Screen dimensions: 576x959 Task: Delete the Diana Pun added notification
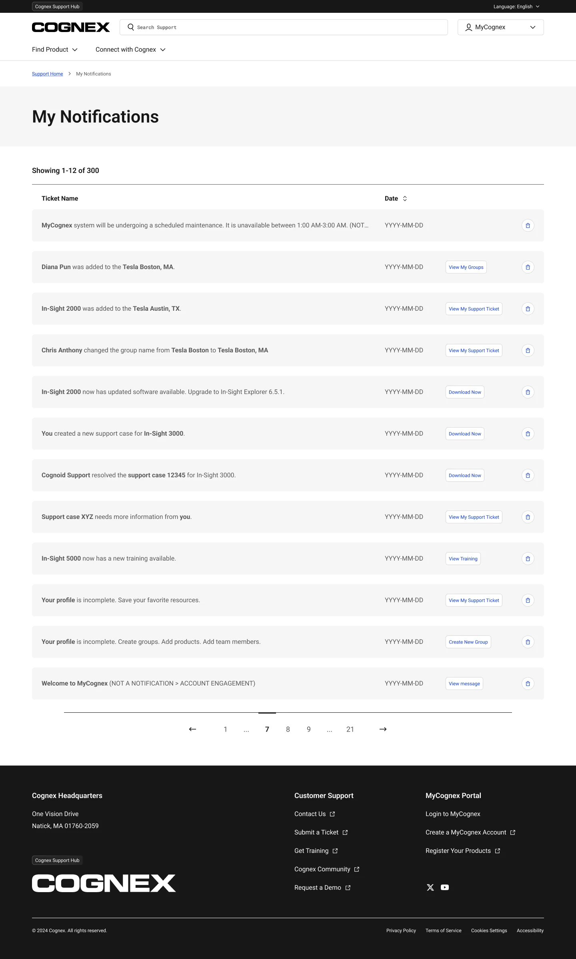[528, 267]
